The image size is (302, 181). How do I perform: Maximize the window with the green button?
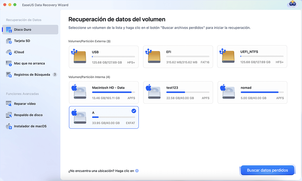click(15, 5)
